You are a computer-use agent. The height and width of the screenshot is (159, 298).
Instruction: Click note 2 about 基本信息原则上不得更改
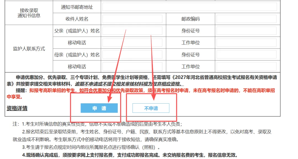point(142,136)
